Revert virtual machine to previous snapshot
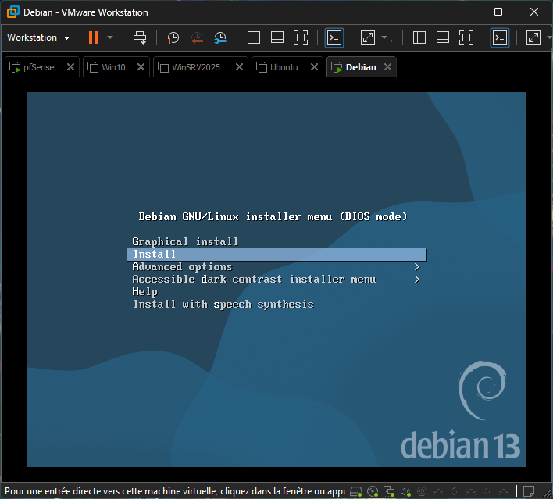 197,37
